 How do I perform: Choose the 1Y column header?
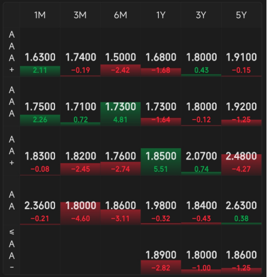point(161,15)
